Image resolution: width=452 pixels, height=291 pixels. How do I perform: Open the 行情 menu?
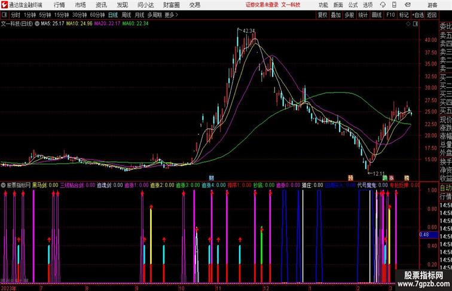click(59, 5)
